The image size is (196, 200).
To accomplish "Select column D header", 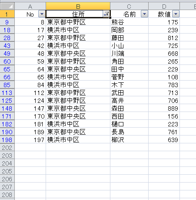I will 164,6.
